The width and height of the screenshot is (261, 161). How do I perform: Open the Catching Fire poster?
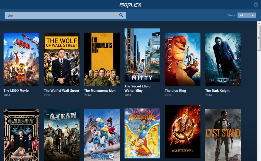point(182,131)
